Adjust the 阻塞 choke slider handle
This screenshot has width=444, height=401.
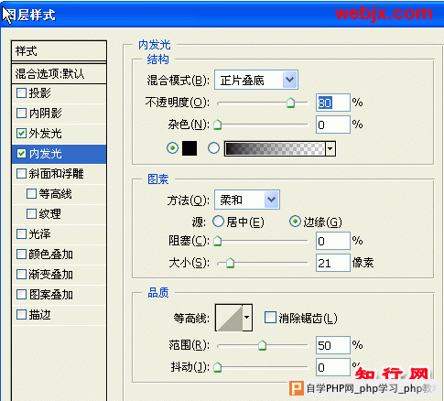[x=217, y=241]
